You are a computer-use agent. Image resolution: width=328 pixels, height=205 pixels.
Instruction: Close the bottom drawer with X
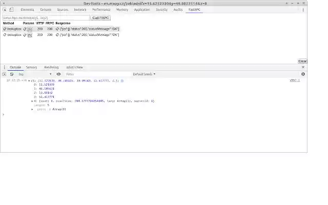(x=303, y=67)
